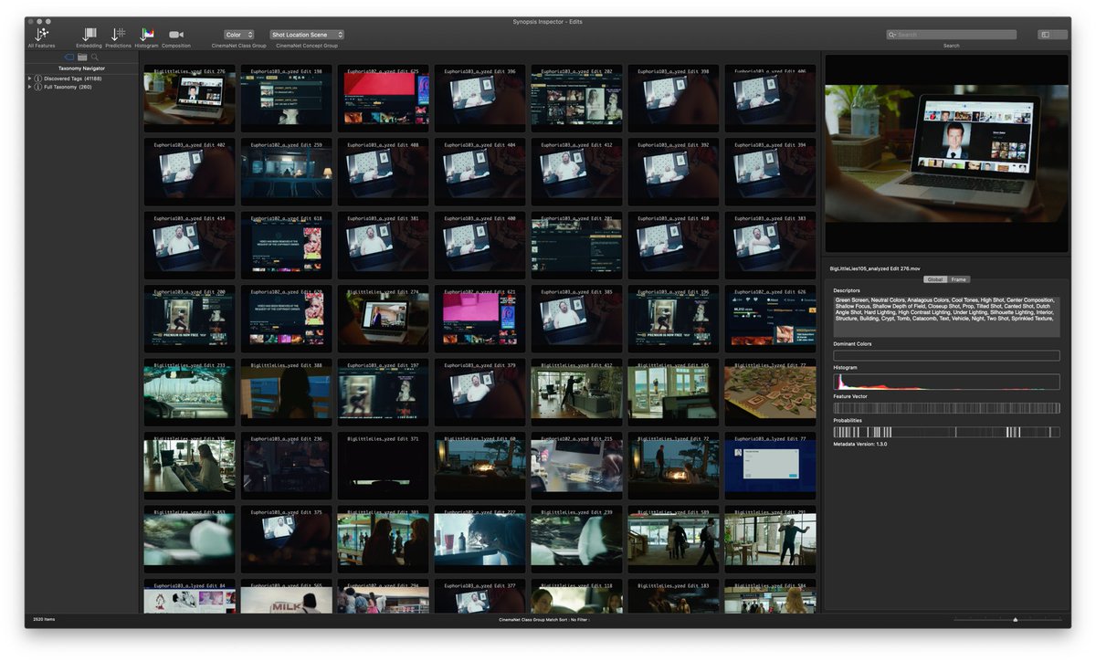1096x661 pixels.
Task: Select thumbnail Euphoria102 Edit 259
Action: (x=286, y=172)
